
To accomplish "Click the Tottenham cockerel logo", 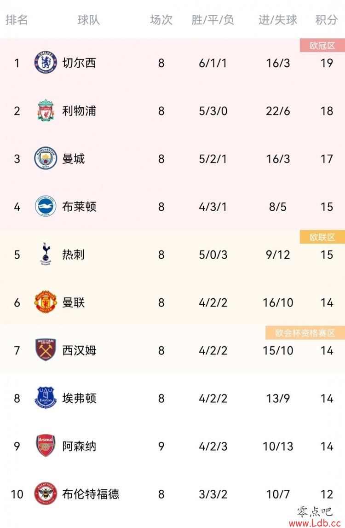I will (x=46, y=254).
